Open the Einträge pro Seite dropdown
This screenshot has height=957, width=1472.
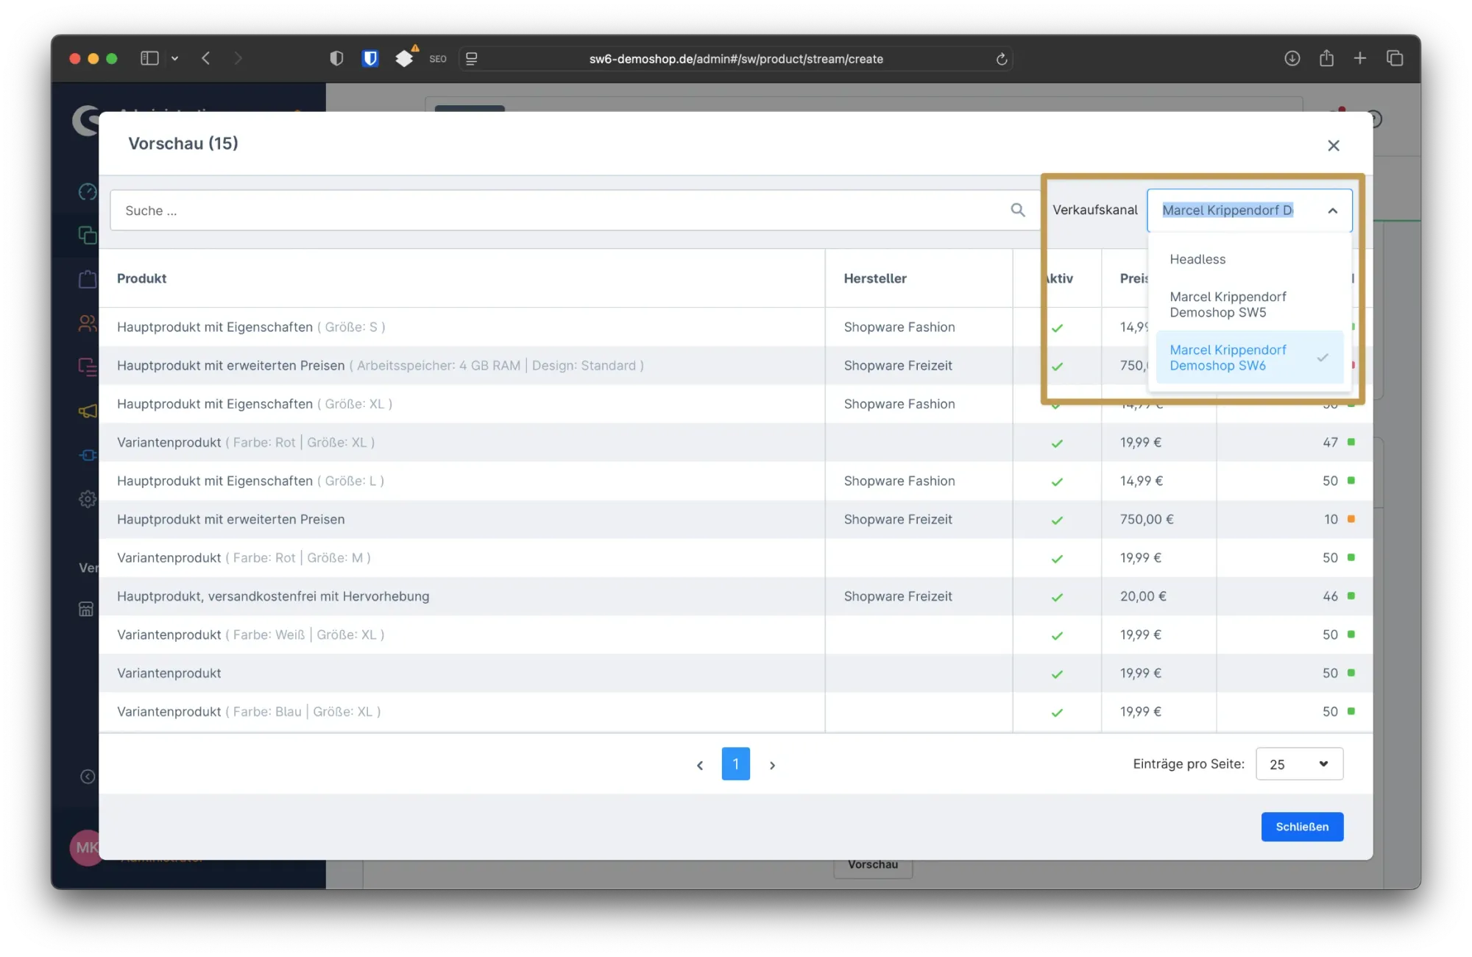tap(1298, 763)
